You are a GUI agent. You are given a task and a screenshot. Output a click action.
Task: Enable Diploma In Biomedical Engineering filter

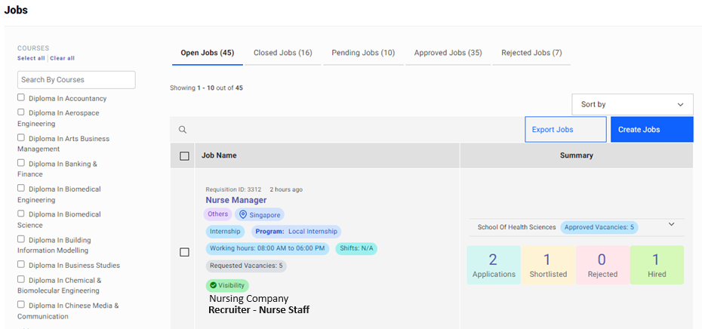pos(21,189)
